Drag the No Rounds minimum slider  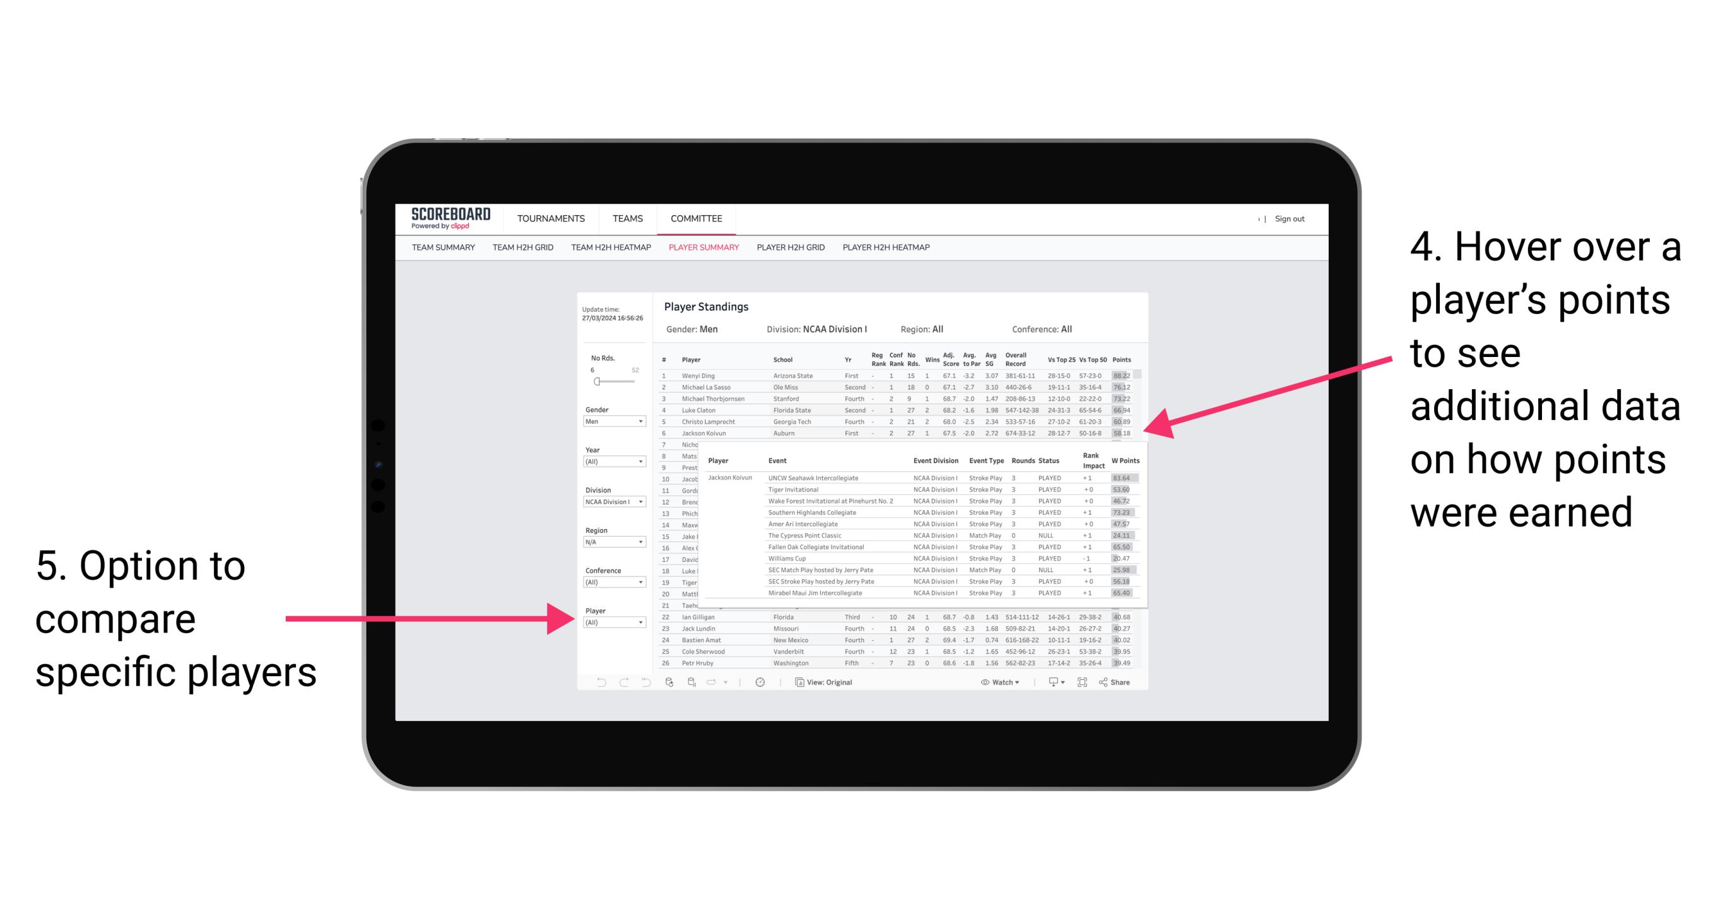pos(597,381)
